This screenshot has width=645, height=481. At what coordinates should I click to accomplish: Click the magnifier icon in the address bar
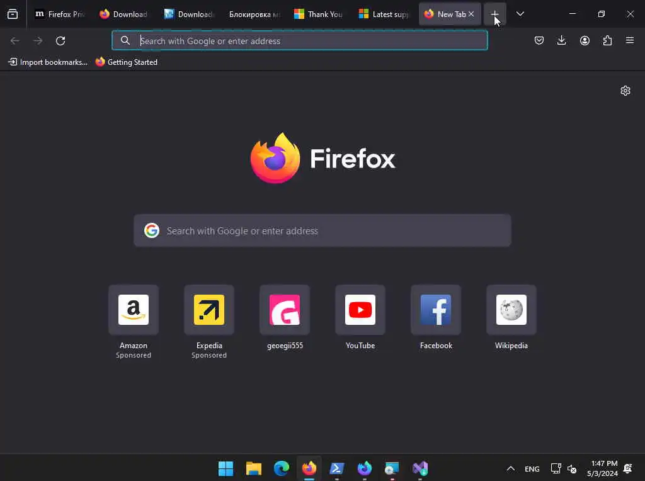pyautogui.click(x=125, y=41)
